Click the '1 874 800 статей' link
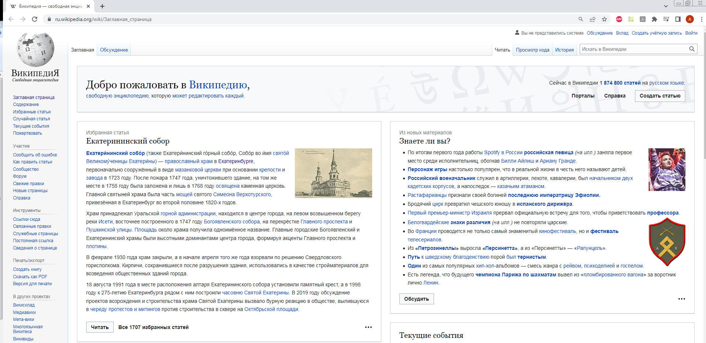 [x=620, y=83]
